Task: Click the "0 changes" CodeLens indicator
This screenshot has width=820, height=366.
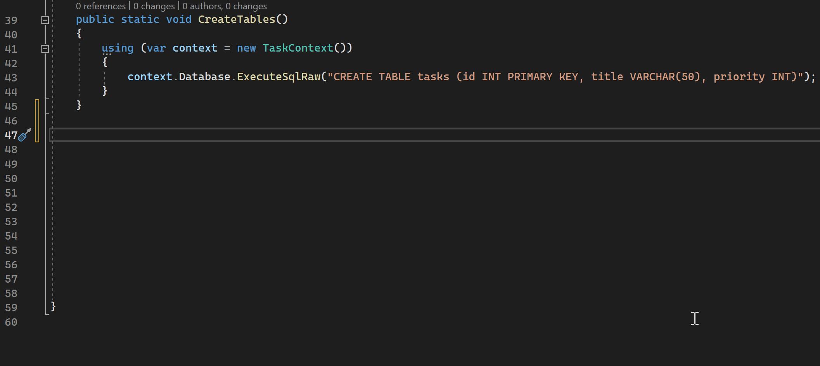Action: tap(154, 6)
